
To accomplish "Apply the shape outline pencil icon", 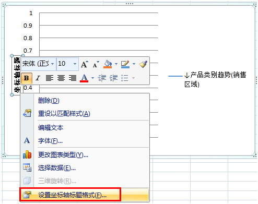I will pyautogui.click(x=125, y=64).
